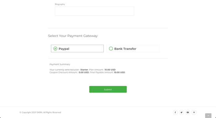Click the Payment Summary heading
The image size is (216, 118).
click(60, 64)
